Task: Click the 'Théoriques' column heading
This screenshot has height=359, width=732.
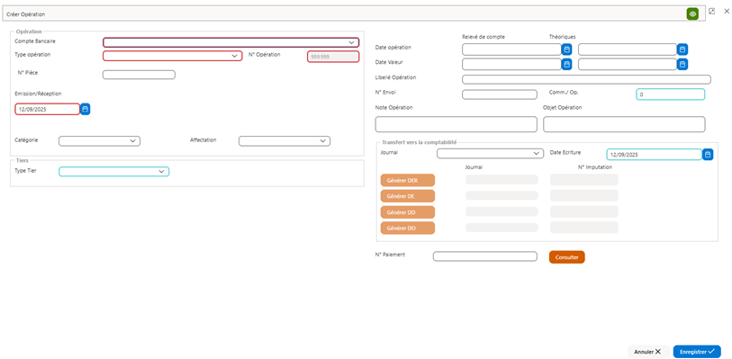Action: click(x=563, y=36)
